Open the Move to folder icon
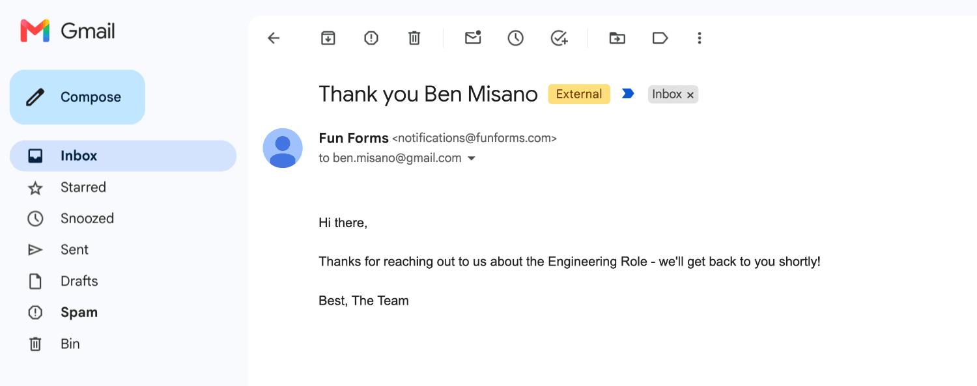The image size is (977, 386). tap(617, 38)
